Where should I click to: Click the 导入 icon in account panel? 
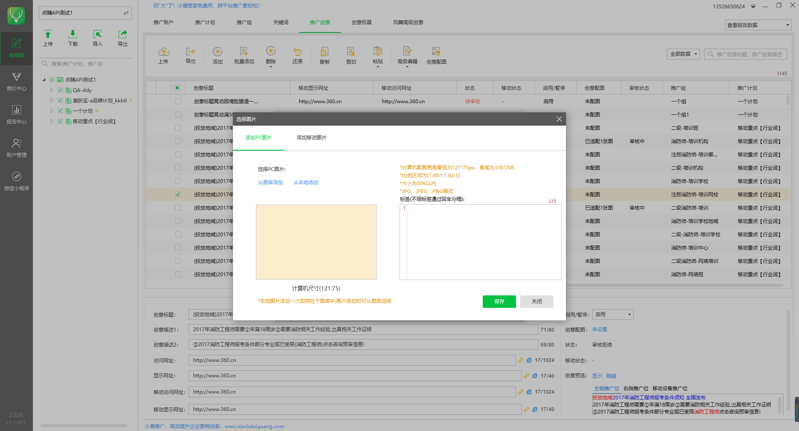click(98, 34)
